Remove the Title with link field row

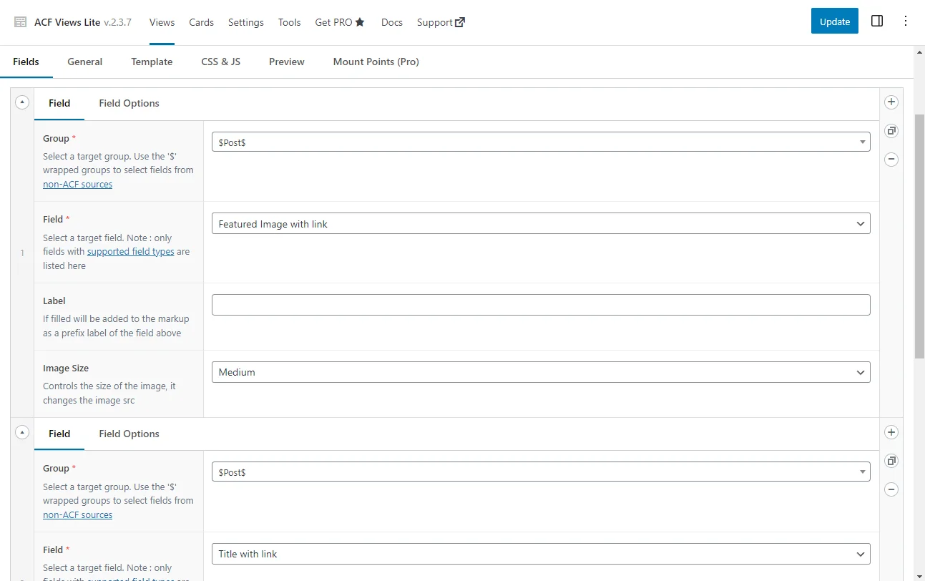[891, 489]
